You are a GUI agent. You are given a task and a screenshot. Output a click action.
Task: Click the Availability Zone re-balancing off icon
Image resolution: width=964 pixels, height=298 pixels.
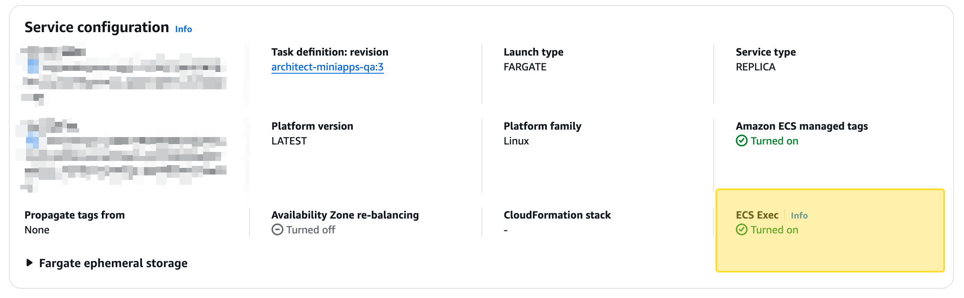click(277, 230)
